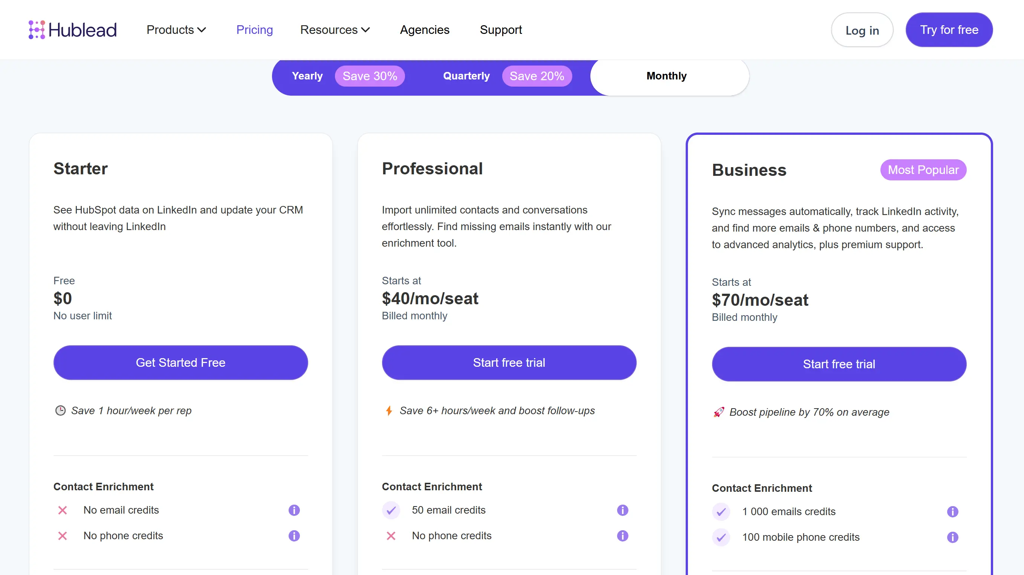1024x575 pixels.
Task: Click clock icon near Save 1 hour/week
Action: [60, 410]
